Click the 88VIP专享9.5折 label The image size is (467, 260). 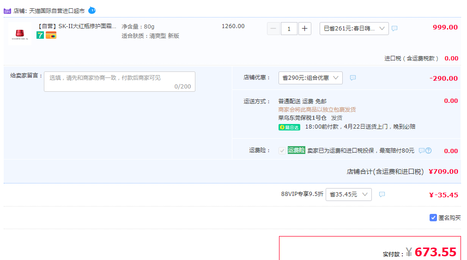[x=302, y=194]
